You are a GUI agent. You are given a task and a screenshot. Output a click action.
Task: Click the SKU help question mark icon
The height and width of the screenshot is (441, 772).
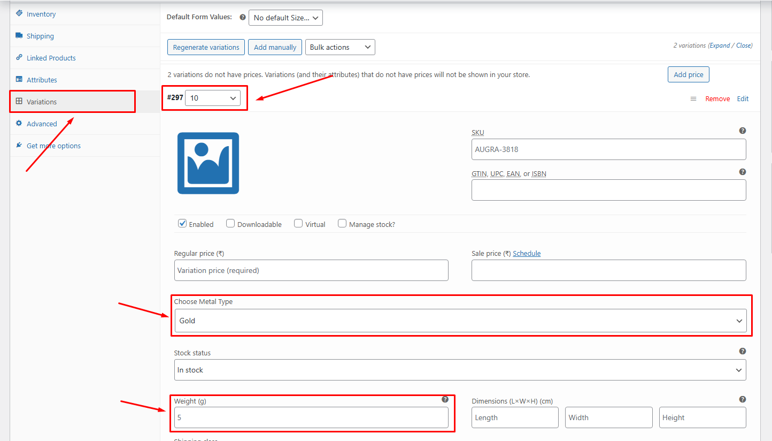pyautogui.click(x=743, y=131)
